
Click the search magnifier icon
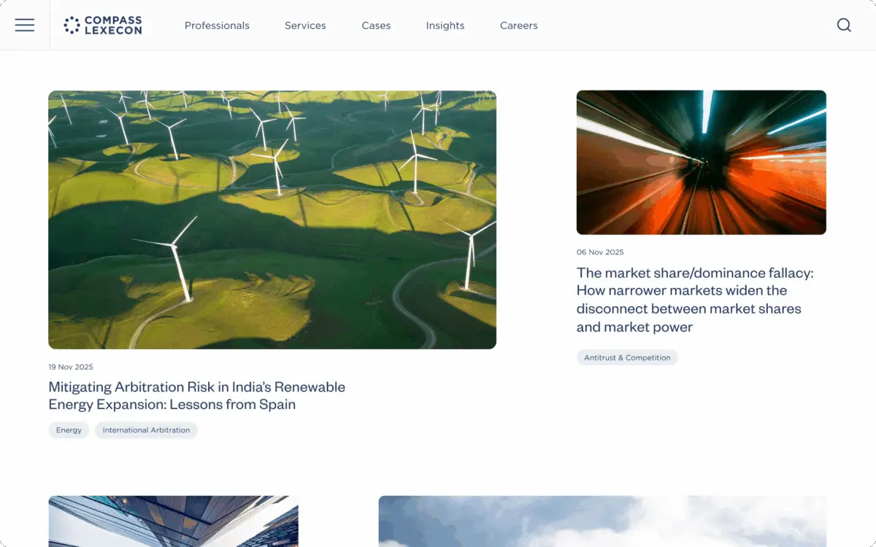(844, 26)
